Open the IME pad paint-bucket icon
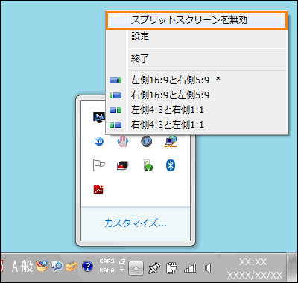 coord(42,267)
